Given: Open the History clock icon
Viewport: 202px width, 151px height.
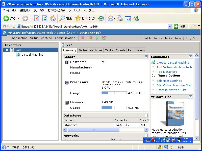Looking at the screenshot, I should pyautogui.click(x=101, y=18).
